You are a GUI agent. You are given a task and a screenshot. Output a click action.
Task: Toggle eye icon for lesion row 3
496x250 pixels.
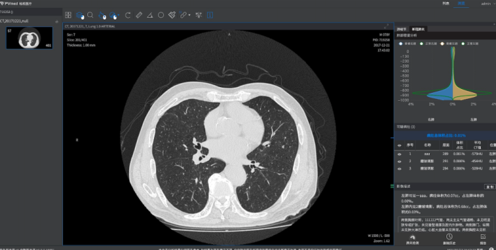coord(399,169)
